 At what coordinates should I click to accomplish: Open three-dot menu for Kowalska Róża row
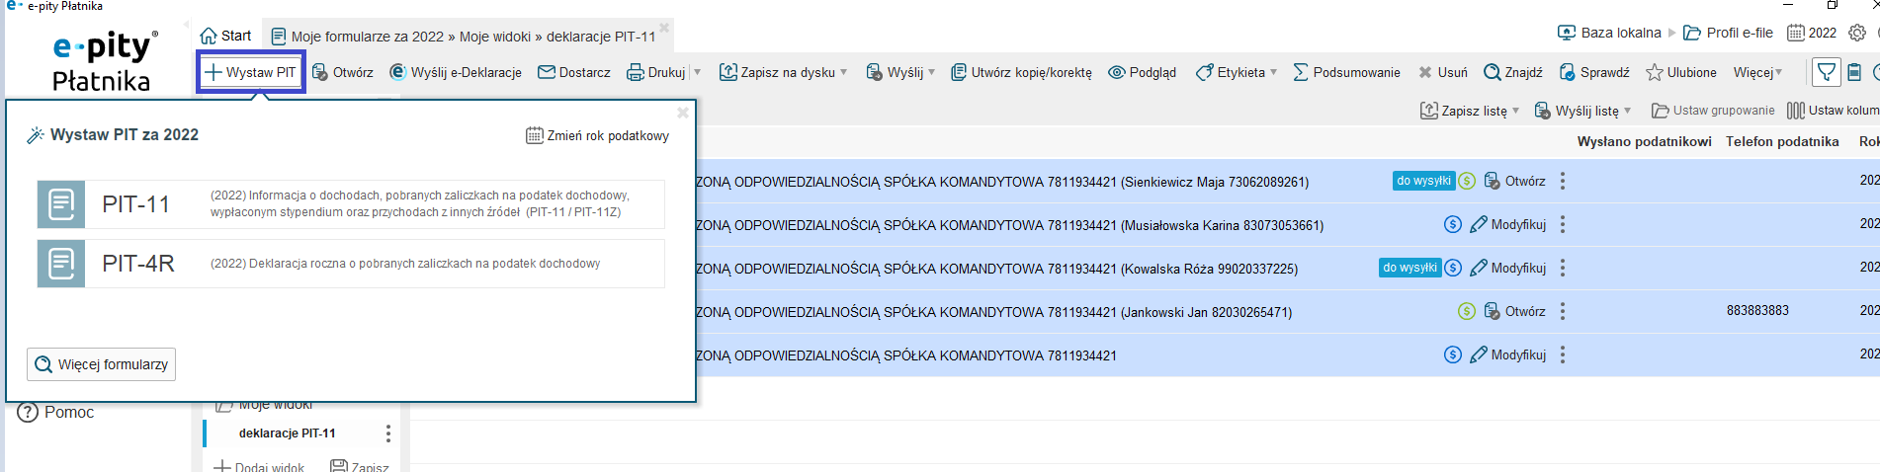click(x=1563, y=268)
